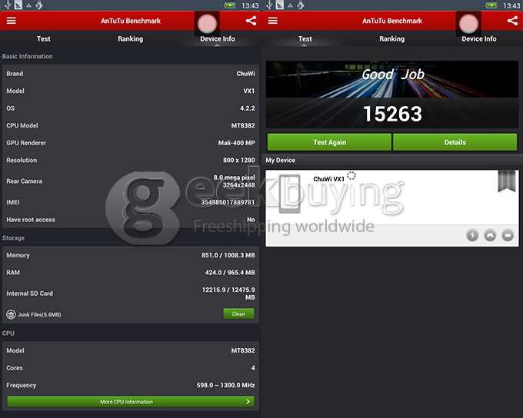
Task: Tap Rear Camera 8.0 mega pixel row
Action: (x=131, y=181)
